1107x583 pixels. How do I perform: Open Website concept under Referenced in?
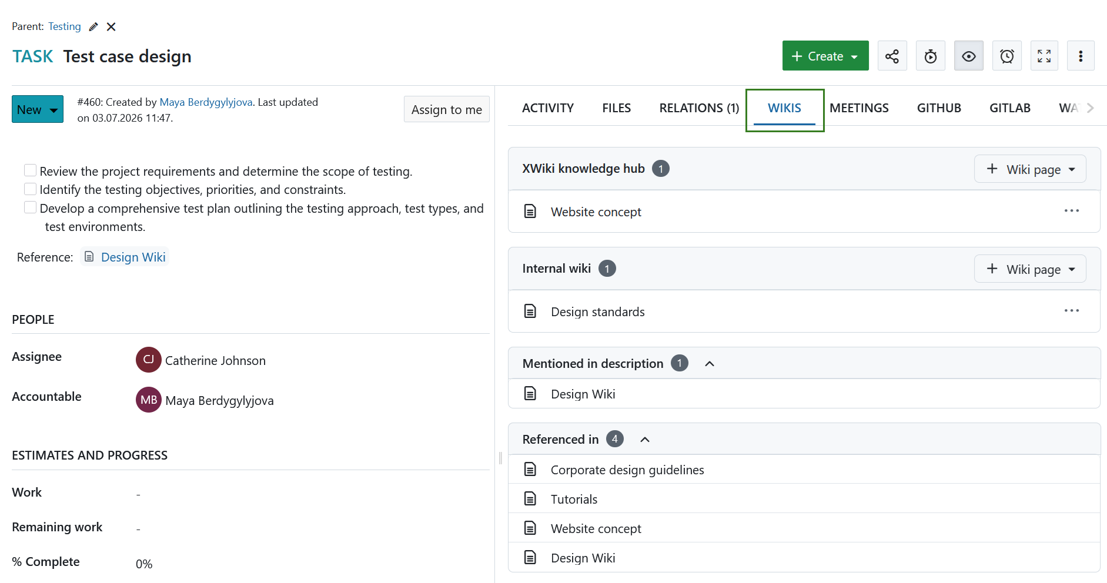coord(596,528)
